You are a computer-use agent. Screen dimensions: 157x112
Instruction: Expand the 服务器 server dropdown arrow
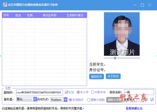[35, 99]
